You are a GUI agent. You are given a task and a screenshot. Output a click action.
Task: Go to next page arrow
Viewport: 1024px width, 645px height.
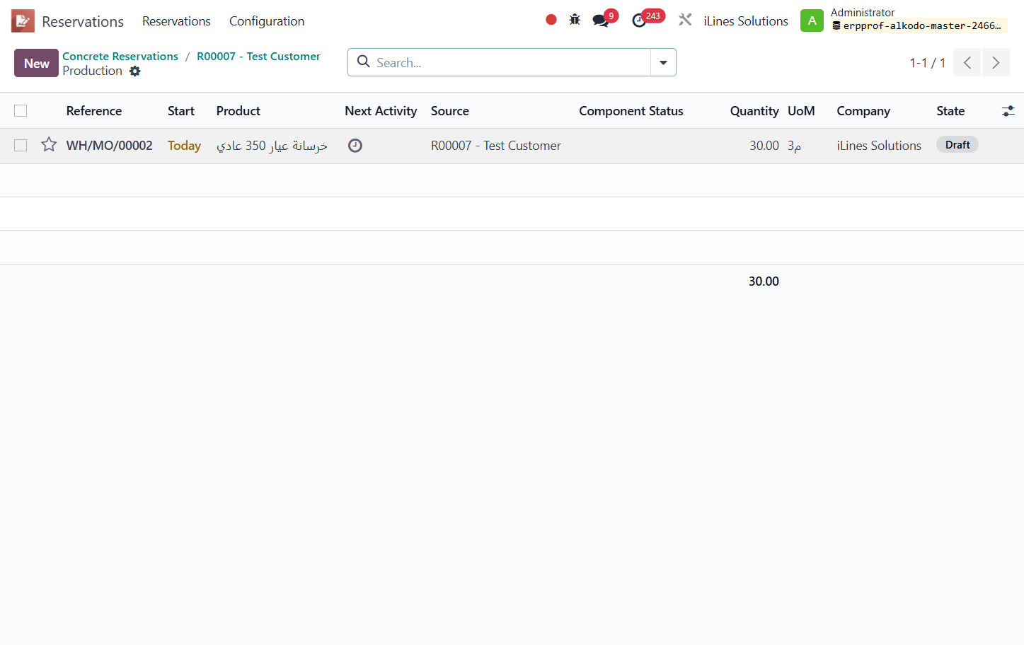pyautogui.click(x=996, y=62)
